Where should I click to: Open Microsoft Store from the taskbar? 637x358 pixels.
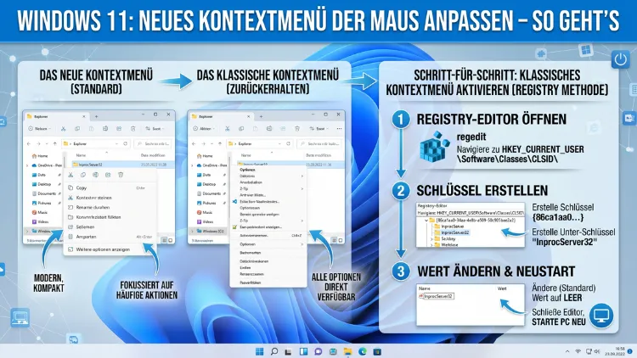[377, 351]
